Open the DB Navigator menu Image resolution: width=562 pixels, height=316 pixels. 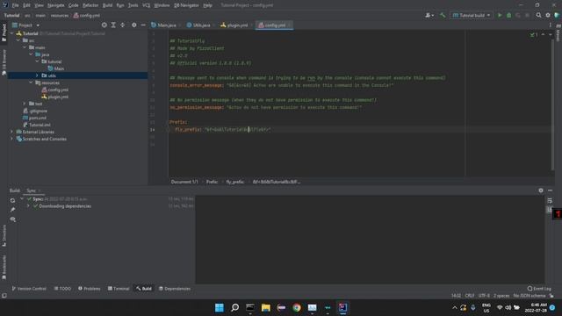point(186,5)
